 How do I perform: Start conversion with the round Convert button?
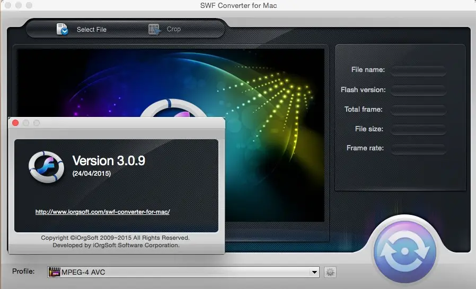404,251
